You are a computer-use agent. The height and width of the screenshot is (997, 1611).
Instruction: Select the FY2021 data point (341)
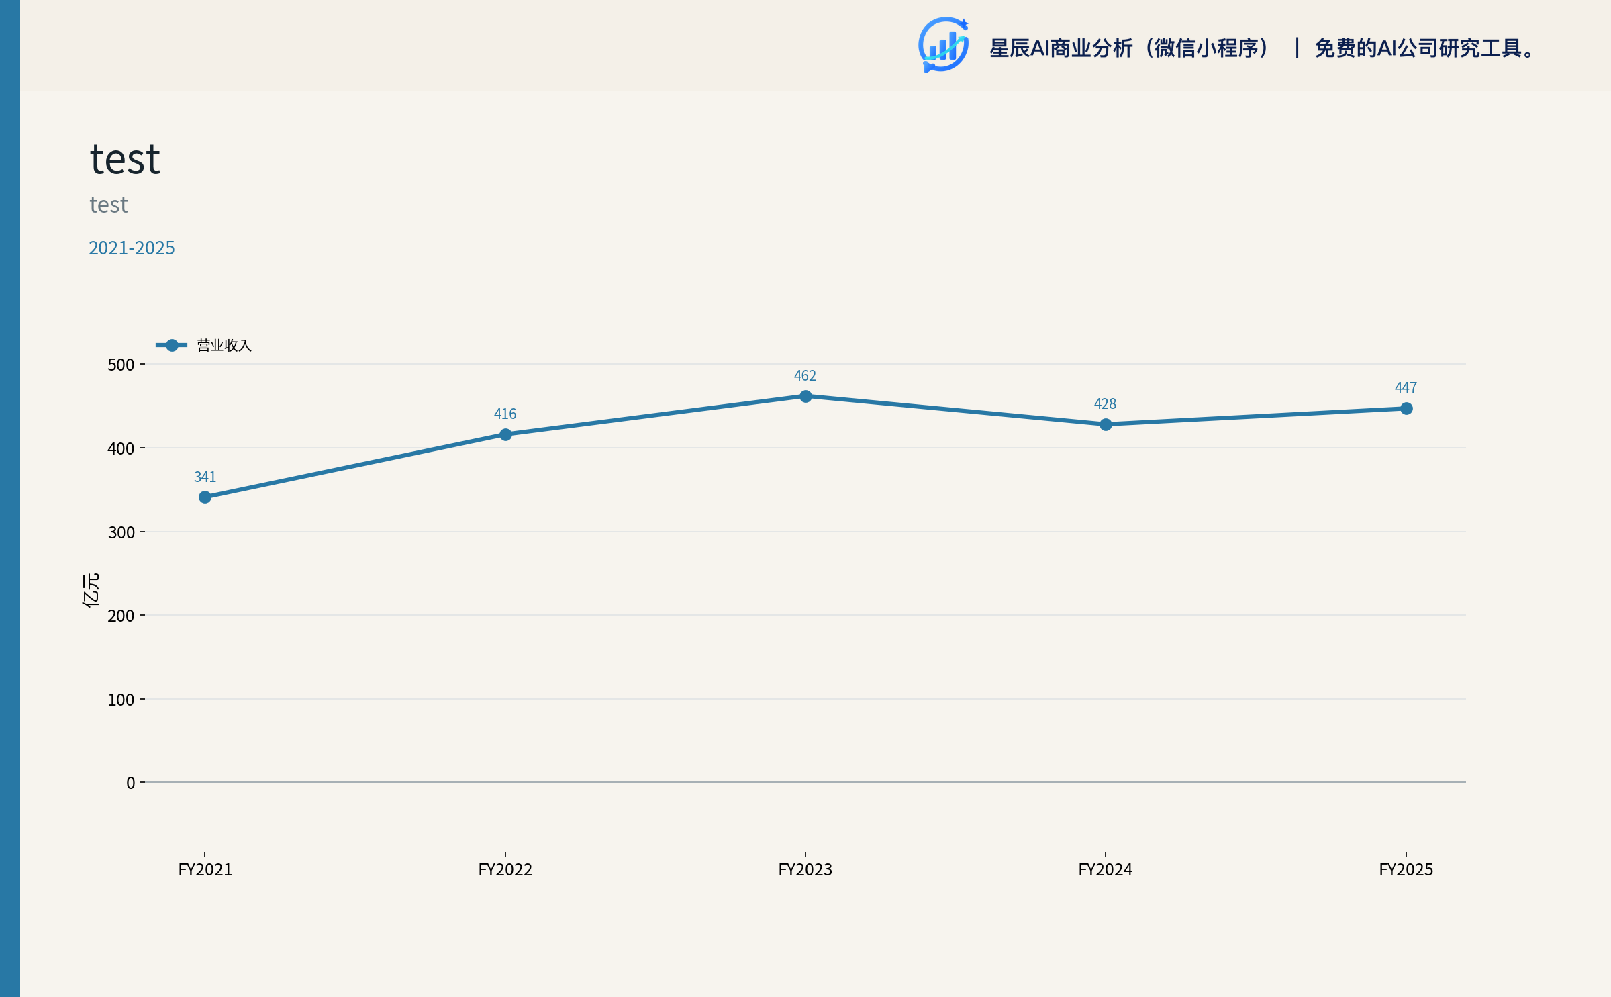point(205,497)
